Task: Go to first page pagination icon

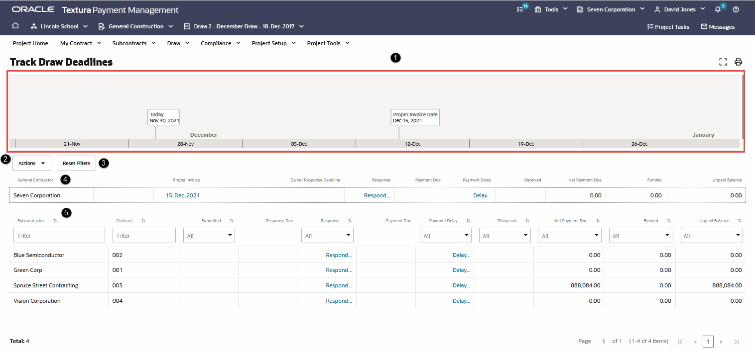Action: [x=680, y=342]
